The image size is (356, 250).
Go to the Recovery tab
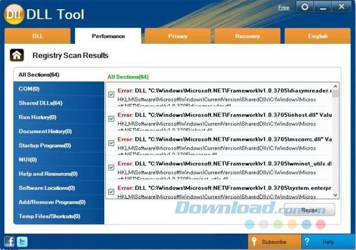(247, 36)
